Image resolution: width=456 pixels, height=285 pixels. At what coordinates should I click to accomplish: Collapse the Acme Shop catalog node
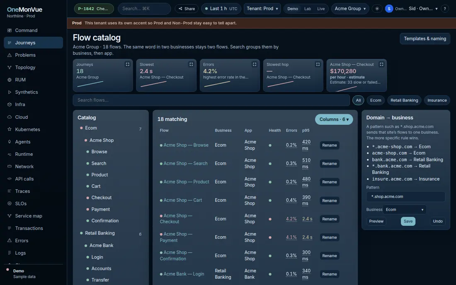[x=102, y=140]
